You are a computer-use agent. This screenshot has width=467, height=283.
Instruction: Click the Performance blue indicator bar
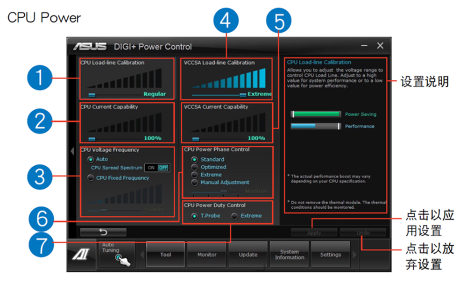(x=316, y=126)
